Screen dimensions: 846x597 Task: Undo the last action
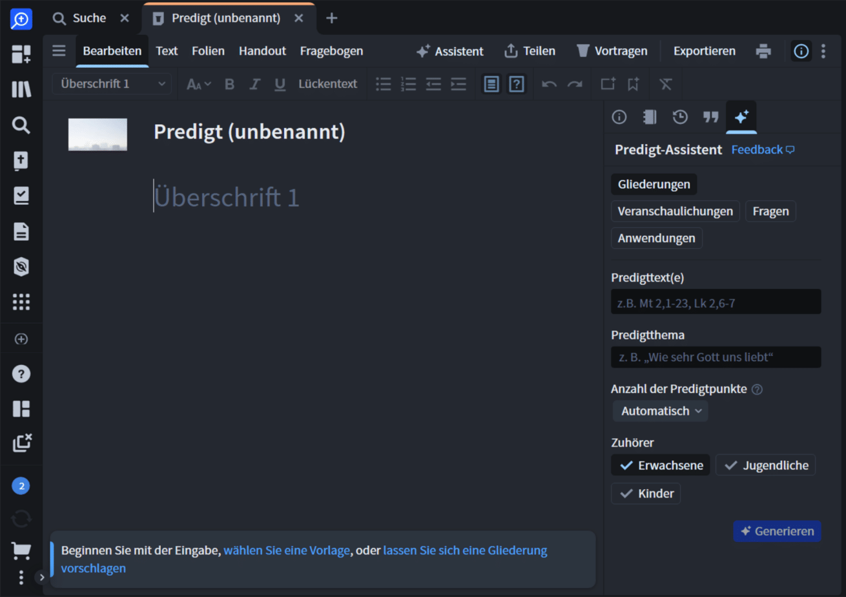(x=549, y=84)
